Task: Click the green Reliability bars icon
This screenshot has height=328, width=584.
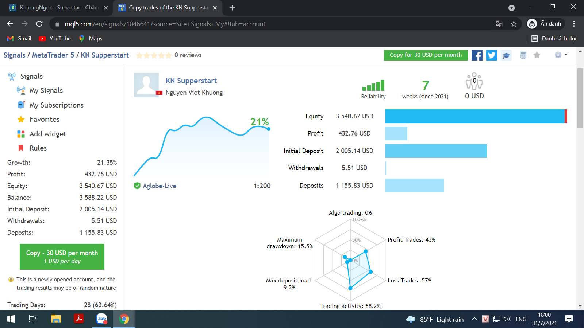Action: point(373,85)
